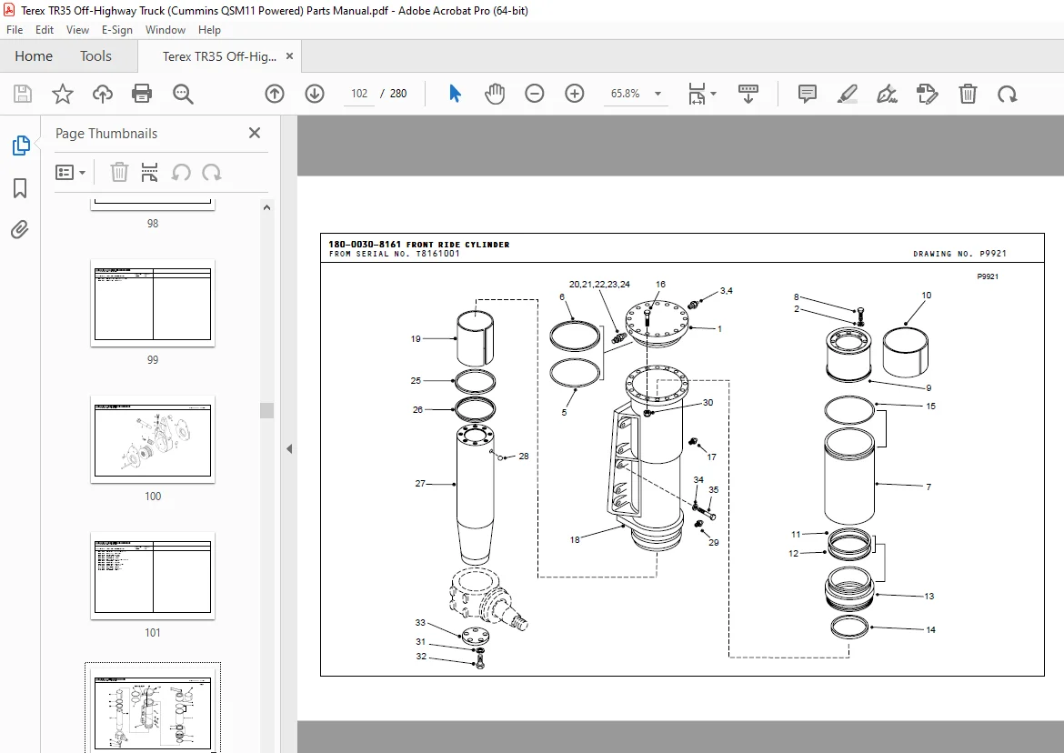This screenshot has height=753, width=1064.
Task: Open the Attachments paperclip panel
Action: 20,230
